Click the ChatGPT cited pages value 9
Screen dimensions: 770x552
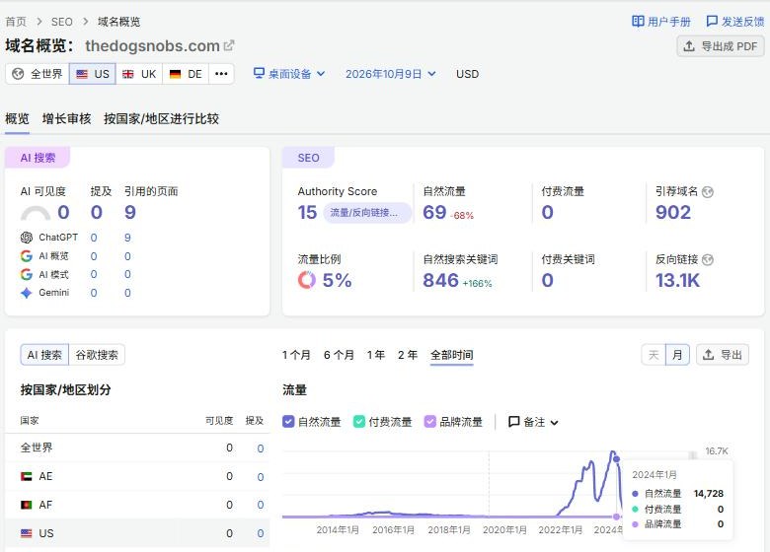tap(127, 238)
